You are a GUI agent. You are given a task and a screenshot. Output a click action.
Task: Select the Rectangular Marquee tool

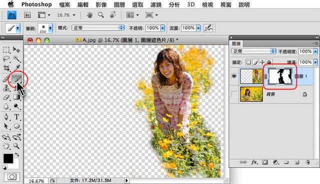6,49
